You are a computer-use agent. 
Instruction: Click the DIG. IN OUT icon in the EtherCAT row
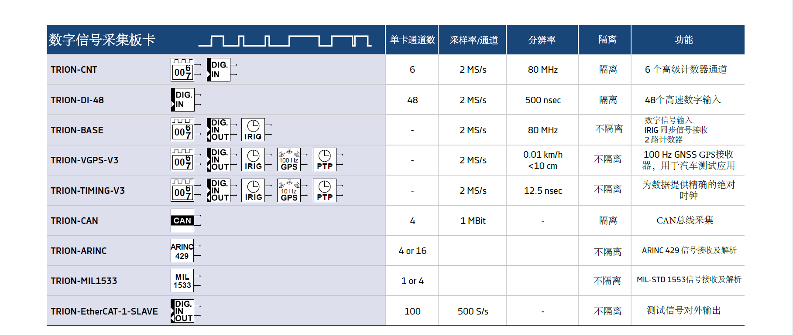[x=182, y=311]
